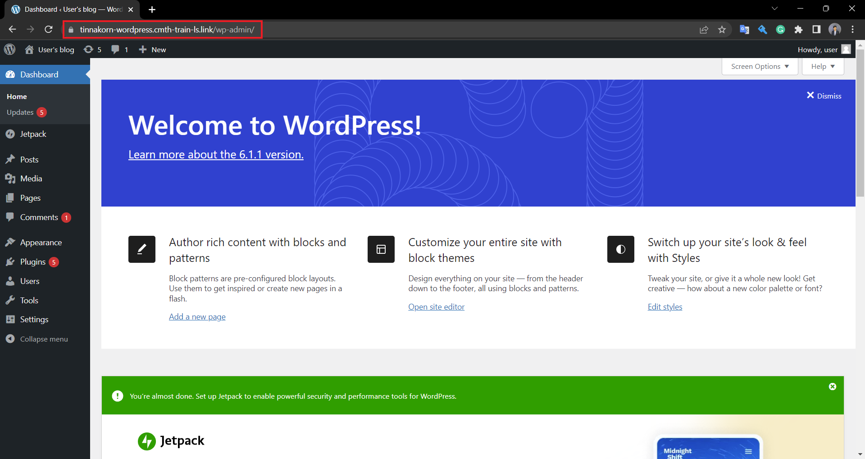Screen dimensions: 865x459
Task: Click the Settings sidebar icon
Action: 10,319
